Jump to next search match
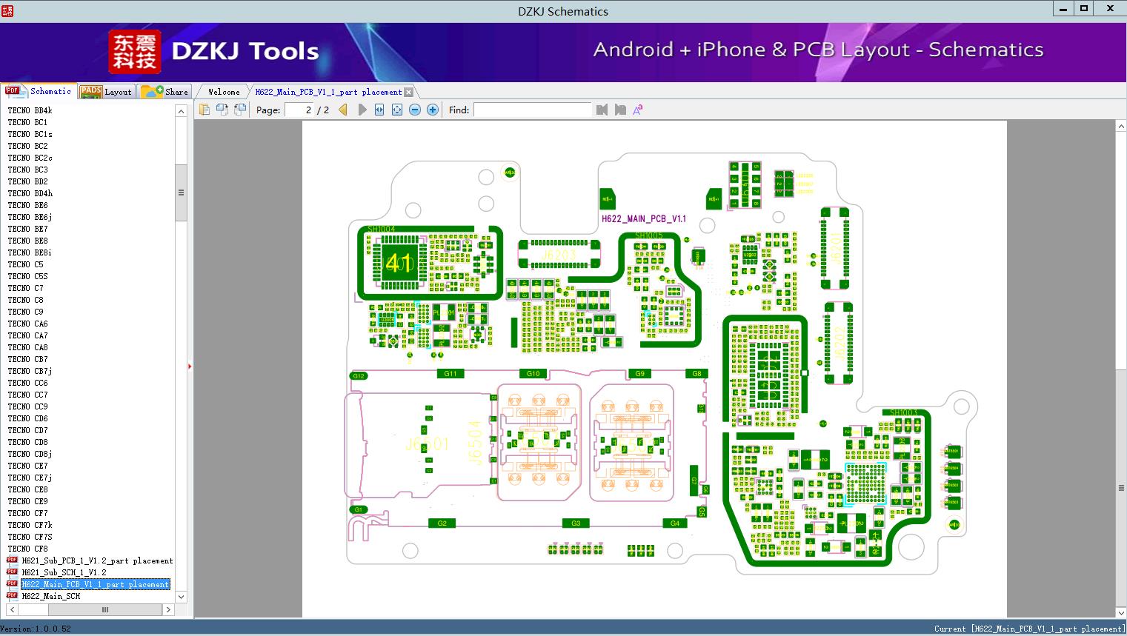This screenshot has width=1127, height=636. tap(621, 109)
